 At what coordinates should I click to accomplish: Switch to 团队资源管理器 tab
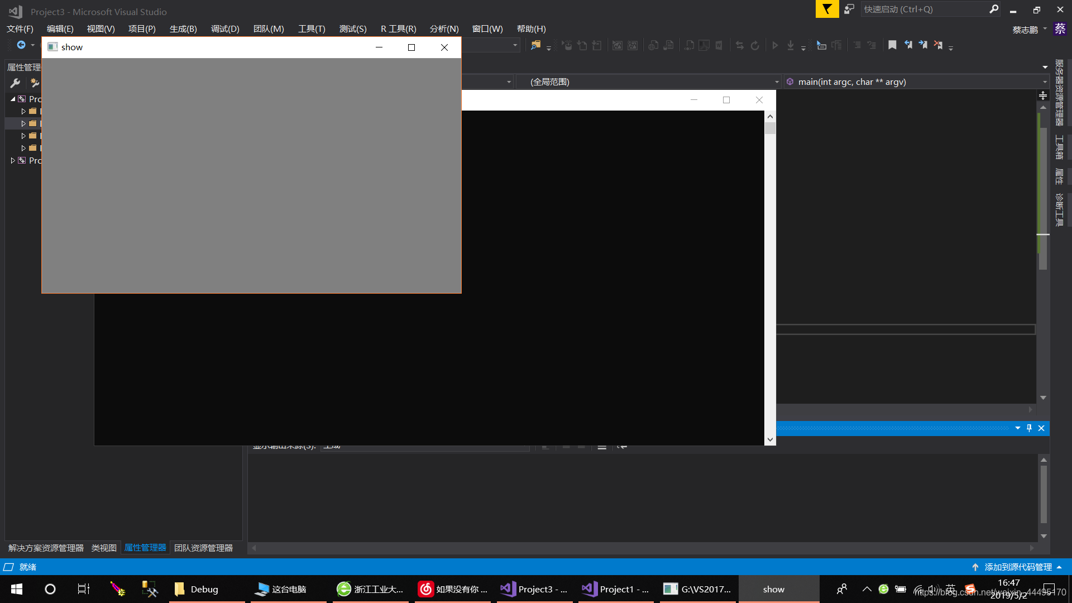[x=203, y=548]
